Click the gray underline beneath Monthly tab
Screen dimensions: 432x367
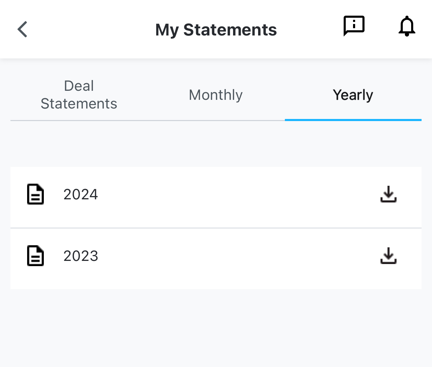click(x=216, y=120)
